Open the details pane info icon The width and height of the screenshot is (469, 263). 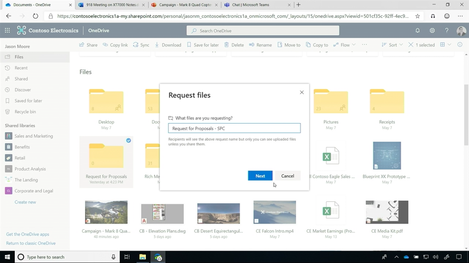(460, 45)
